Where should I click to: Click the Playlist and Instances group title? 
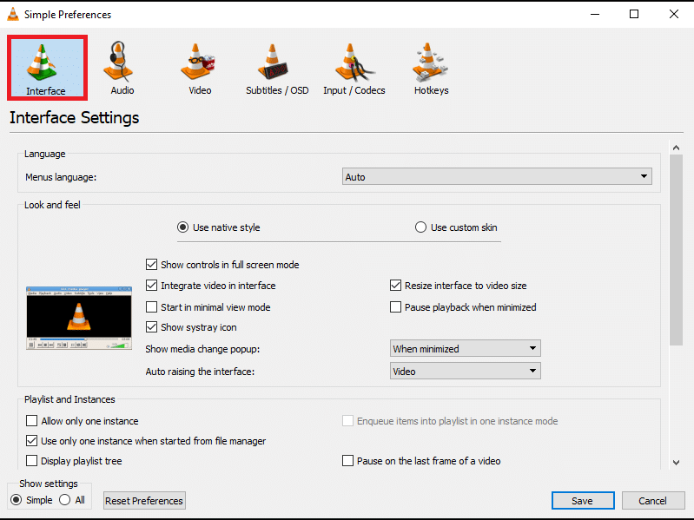(69, 399)
